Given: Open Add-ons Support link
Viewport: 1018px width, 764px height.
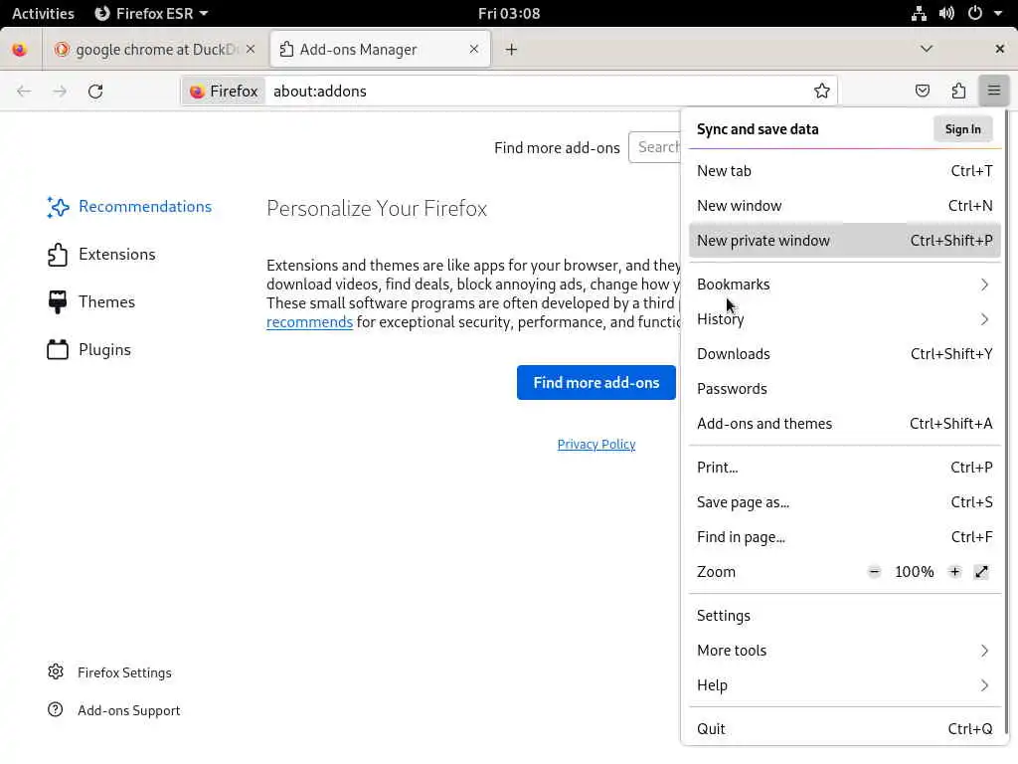Looking at the screenshot, I should click(x=114, y=710).
